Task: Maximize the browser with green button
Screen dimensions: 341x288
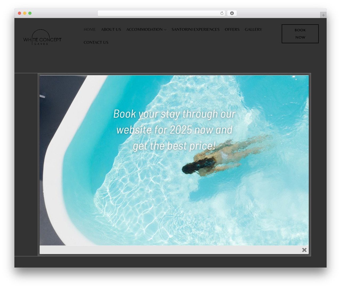Action: 30,13
